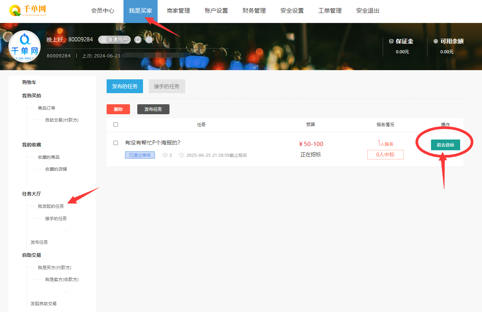Click the 我的收藏 sidebar heading

coord(31,145)
